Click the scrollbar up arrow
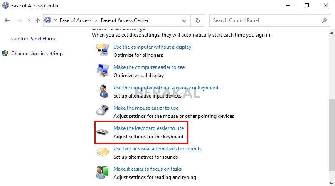The image size is (335, 186). pos(332,33)
